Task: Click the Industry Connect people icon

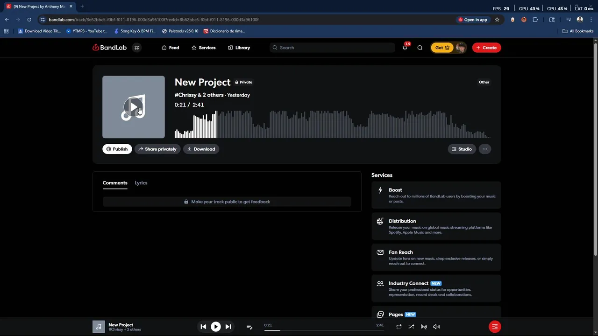Action: (x=380, y=283)
